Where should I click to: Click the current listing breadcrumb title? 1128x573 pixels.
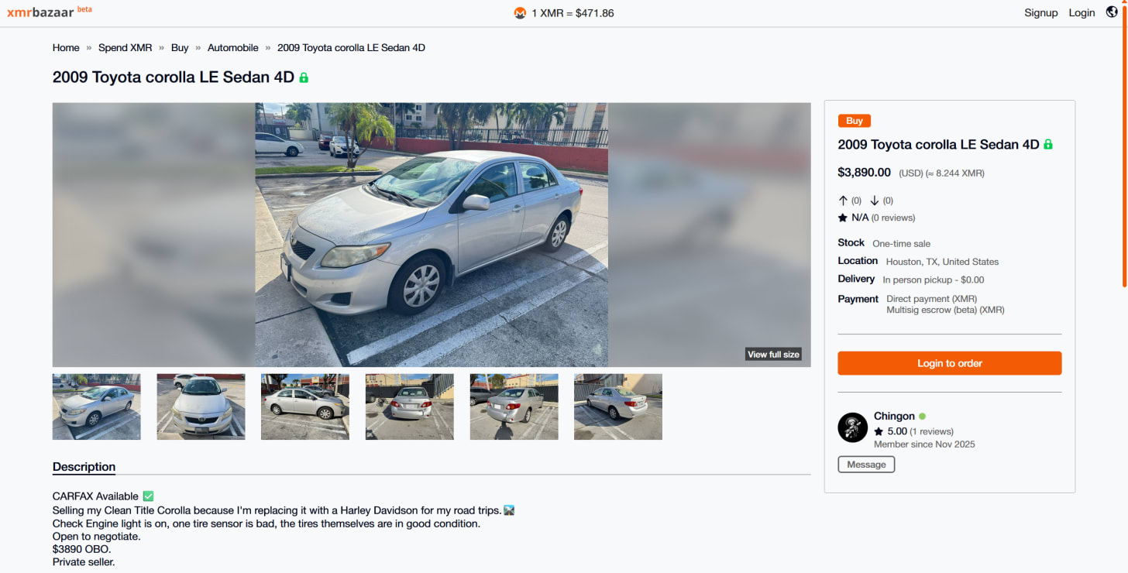coord(351,48)
